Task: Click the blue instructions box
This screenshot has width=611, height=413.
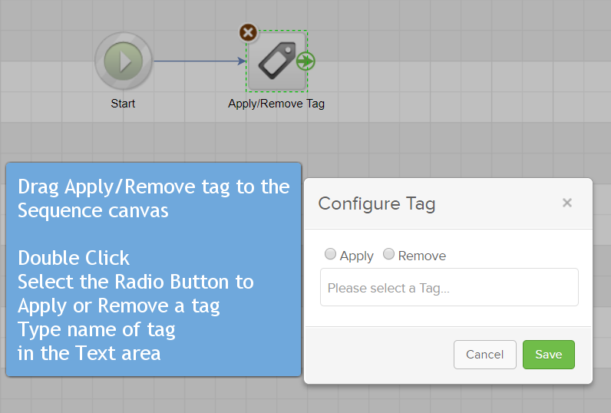Action: (154, 269)
